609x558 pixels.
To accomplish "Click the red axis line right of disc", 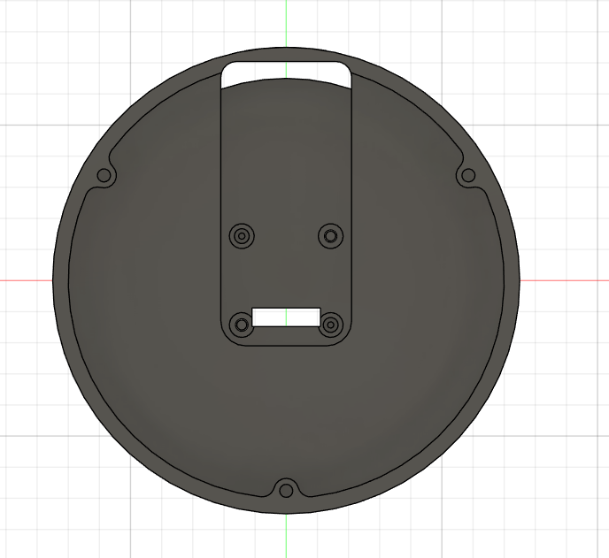I will [567, 280].
